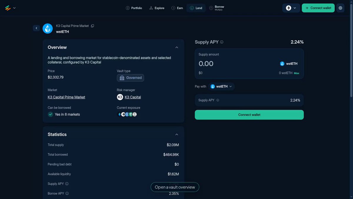Click the Max button for supply amount
Screen dimensions: 353x199
click(297, 73)
